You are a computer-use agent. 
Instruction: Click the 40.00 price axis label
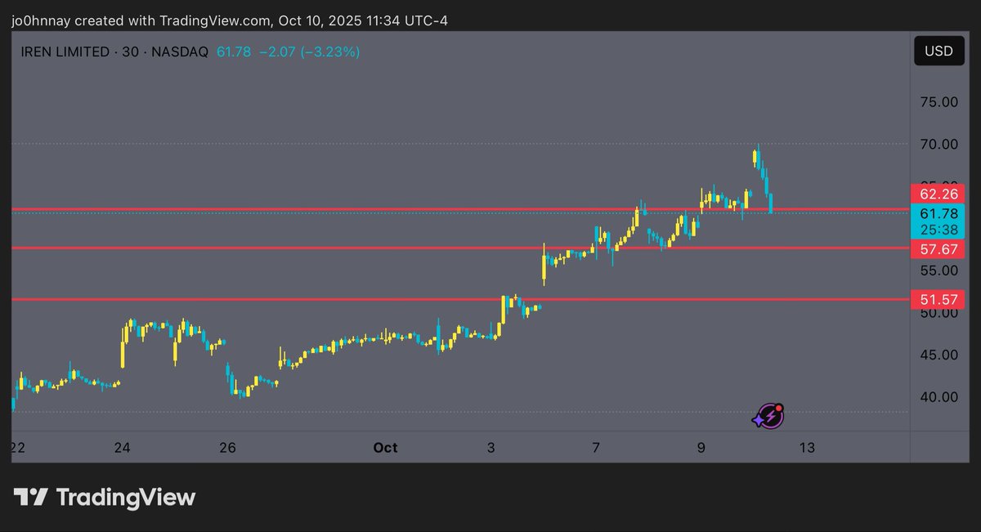pos(938,397)
